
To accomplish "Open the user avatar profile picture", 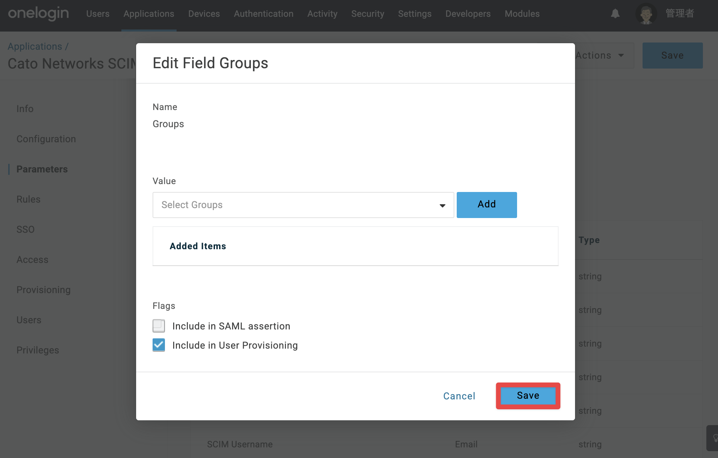I will point(646,14).
